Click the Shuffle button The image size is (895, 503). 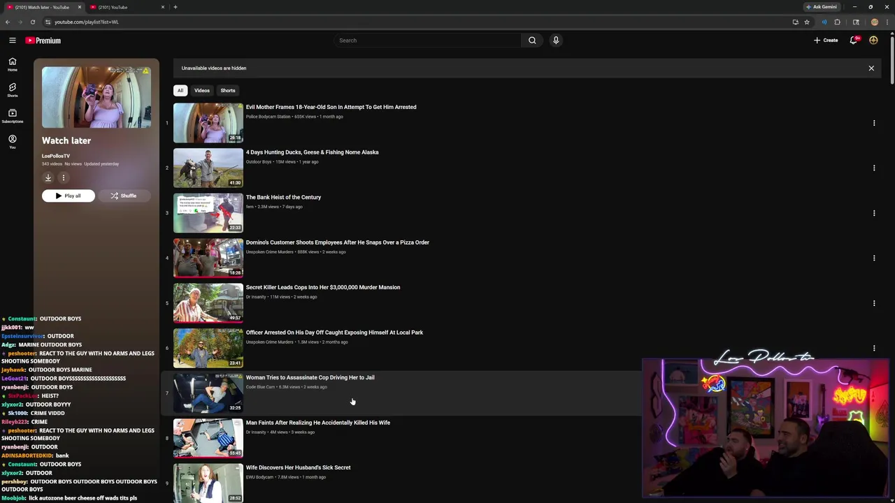[123, 196]
